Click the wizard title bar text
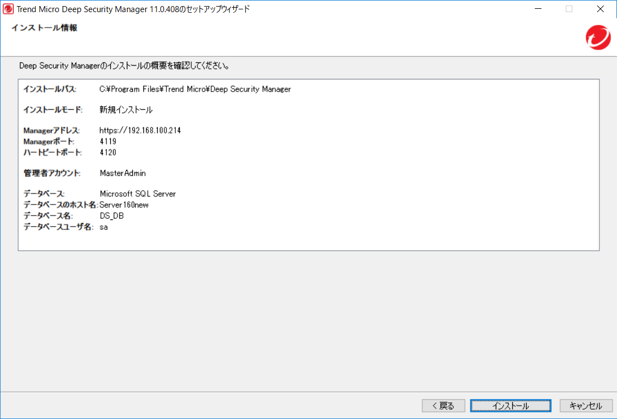Image resolution: width=617 pixels, height=419 pixels. pyautogui.click(x=133, y=9)
